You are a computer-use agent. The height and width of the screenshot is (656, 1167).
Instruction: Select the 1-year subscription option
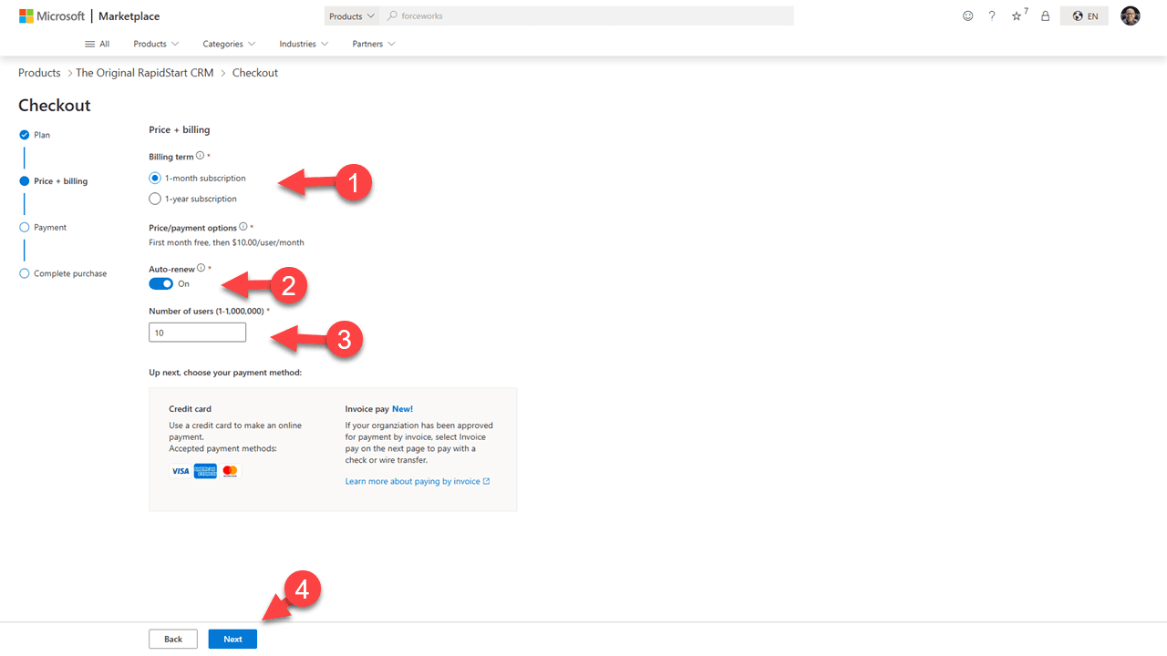pyautogui.click(x=155, y=199)
